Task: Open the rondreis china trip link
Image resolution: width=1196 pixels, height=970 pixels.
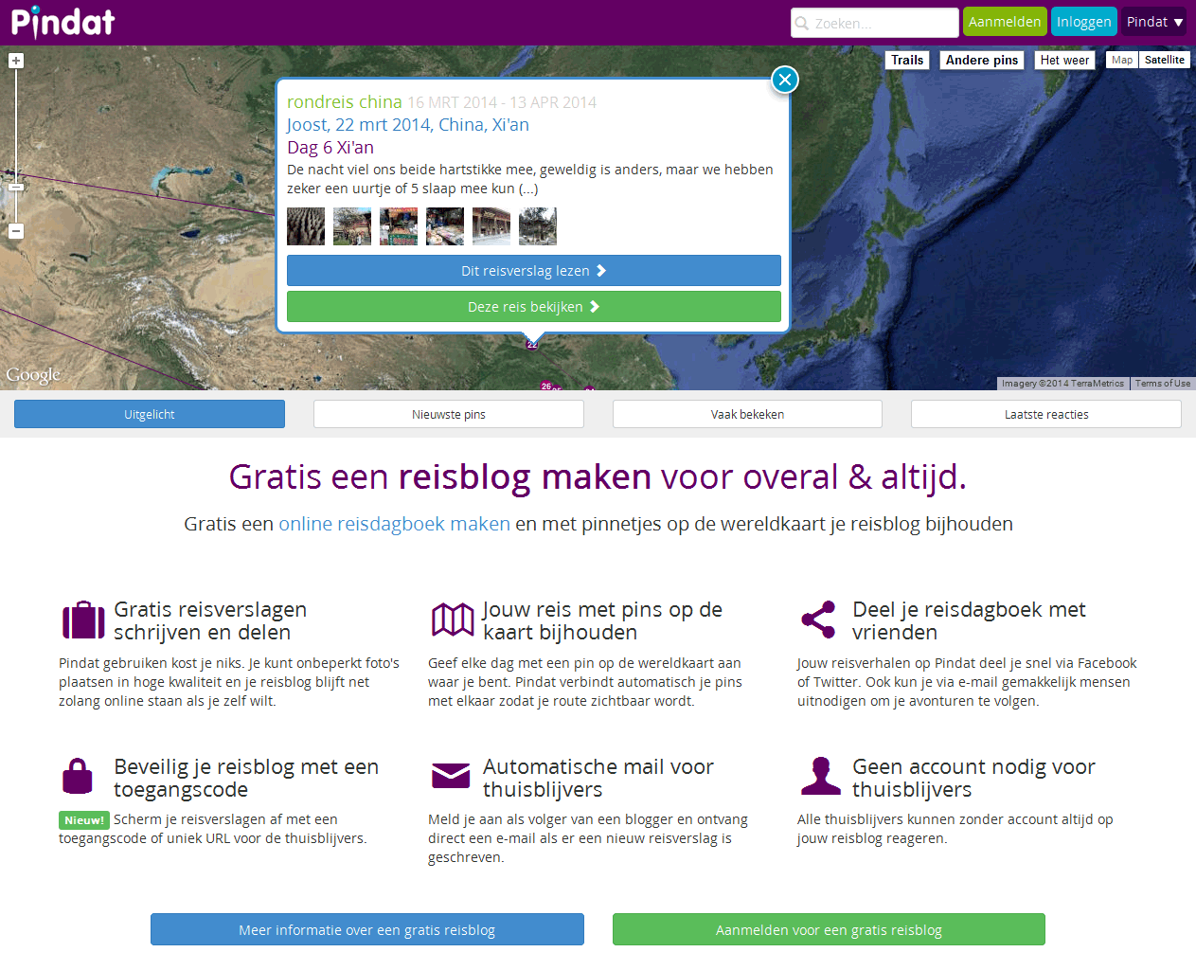Action: click(x=345, y=101)
